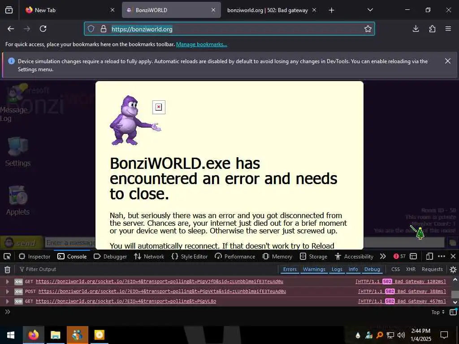Expand the first GET PGpVJfD request row
This screenshot has height=344, width=459.
[x=7, y=282]
